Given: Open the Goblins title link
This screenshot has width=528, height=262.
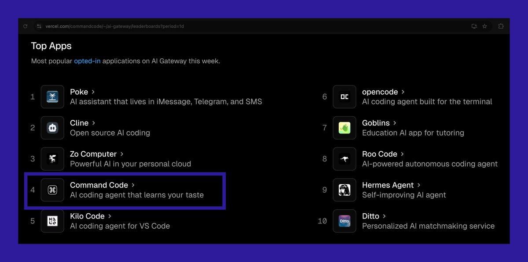Looking at the screenshot, I should [376, 123].
